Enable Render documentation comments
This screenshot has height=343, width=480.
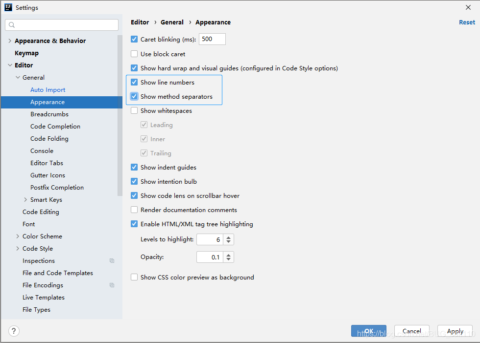pyautogui.click(x=134, y=210)
